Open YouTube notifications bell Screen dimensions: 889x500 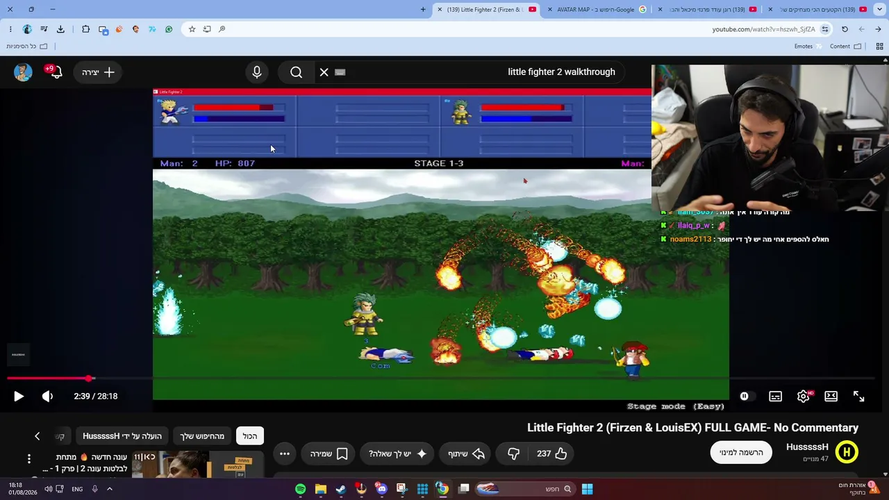point(53,72)
